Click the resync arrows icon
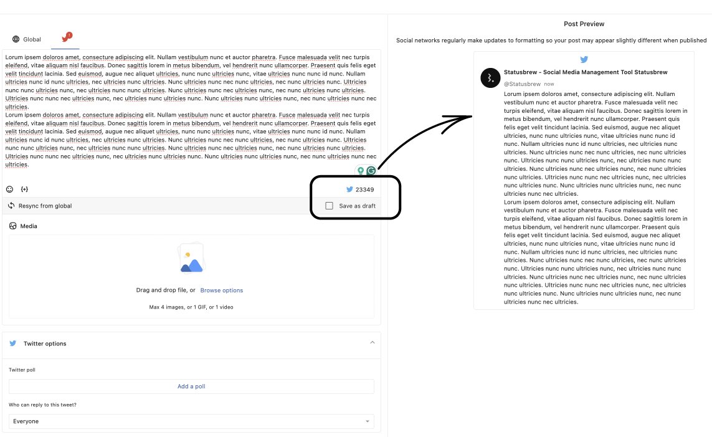Image resolution: width=712 pixels, height=437 pixels. [x=11, y=206]
